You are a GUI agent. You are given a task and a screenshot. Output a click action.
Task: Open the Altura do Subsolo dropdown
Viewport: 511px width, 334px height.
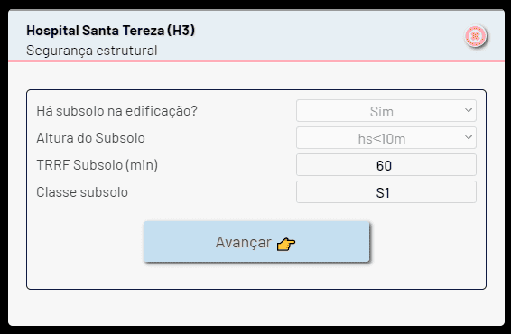(386, 138)
